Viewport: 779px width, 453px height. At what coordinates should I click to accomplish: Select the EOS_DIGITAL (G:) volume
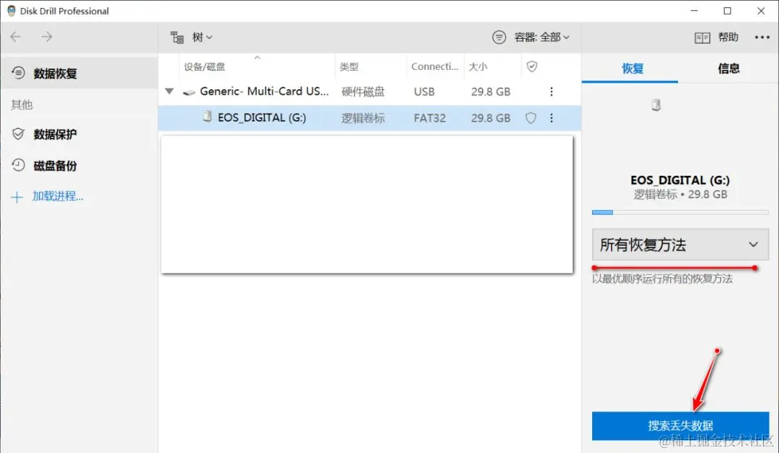pos(369,118)
